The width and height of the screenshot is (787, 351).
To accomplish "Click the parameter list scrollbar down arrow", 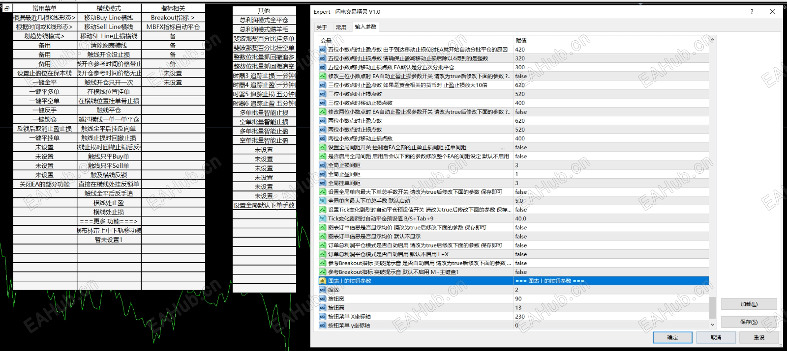I will (712, 324).
